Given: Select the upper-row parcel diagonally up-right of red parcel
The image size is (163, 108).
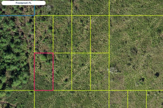Looking at the screenshot, I should [x=62, y=34].
